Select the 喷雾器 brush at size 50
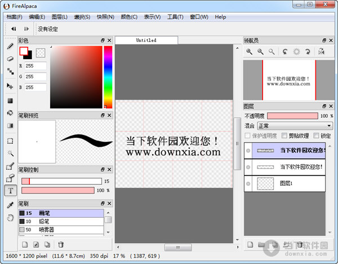 coord(61,230)
